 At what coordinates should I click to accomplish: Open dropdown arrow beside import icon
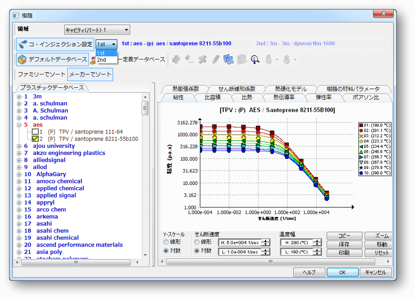click(277, 60)
